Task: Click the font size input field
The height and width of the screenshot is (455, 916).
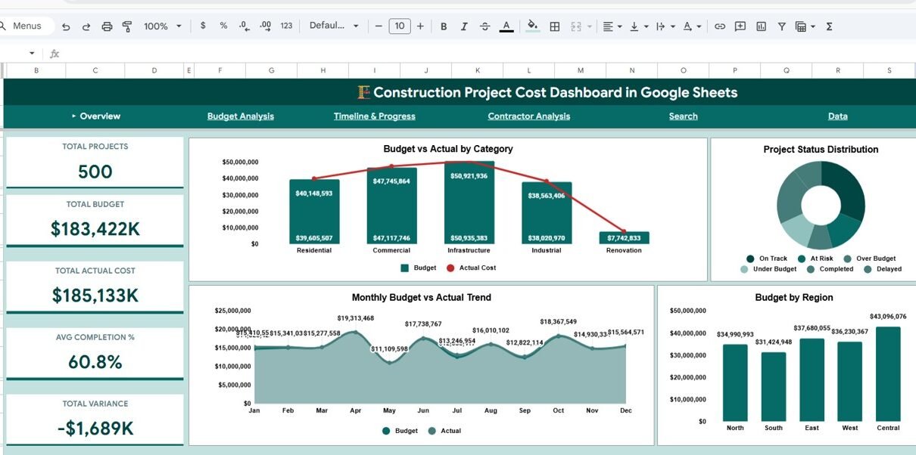Action: 400,26
